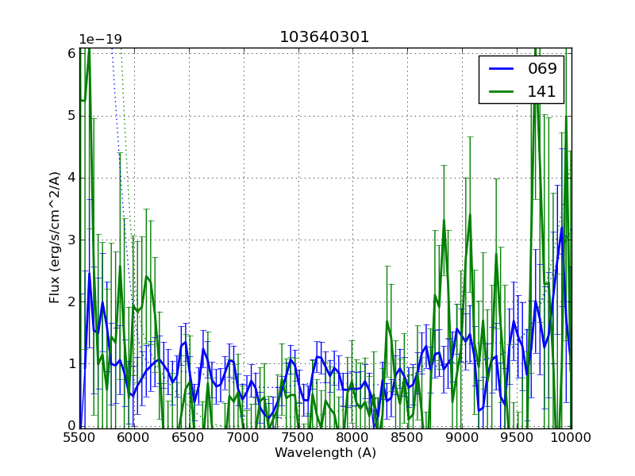Click the Wavelength (A) x-axis label
This screenshot has height=476, width=635.
coord(325,453)
